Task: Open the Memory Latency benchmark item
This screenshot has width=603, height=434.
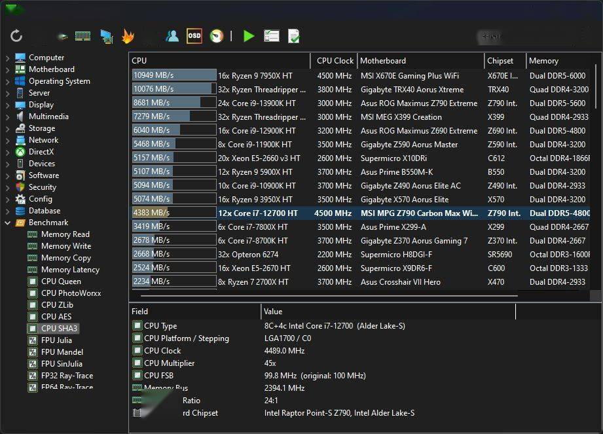Action: (70, 270)
